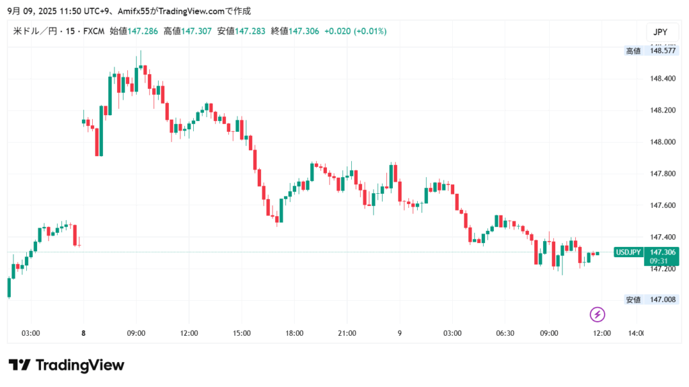Click the +0.020 (+0.01%) change value
Screen dimensions: 689x387
(x=355, y=31)
